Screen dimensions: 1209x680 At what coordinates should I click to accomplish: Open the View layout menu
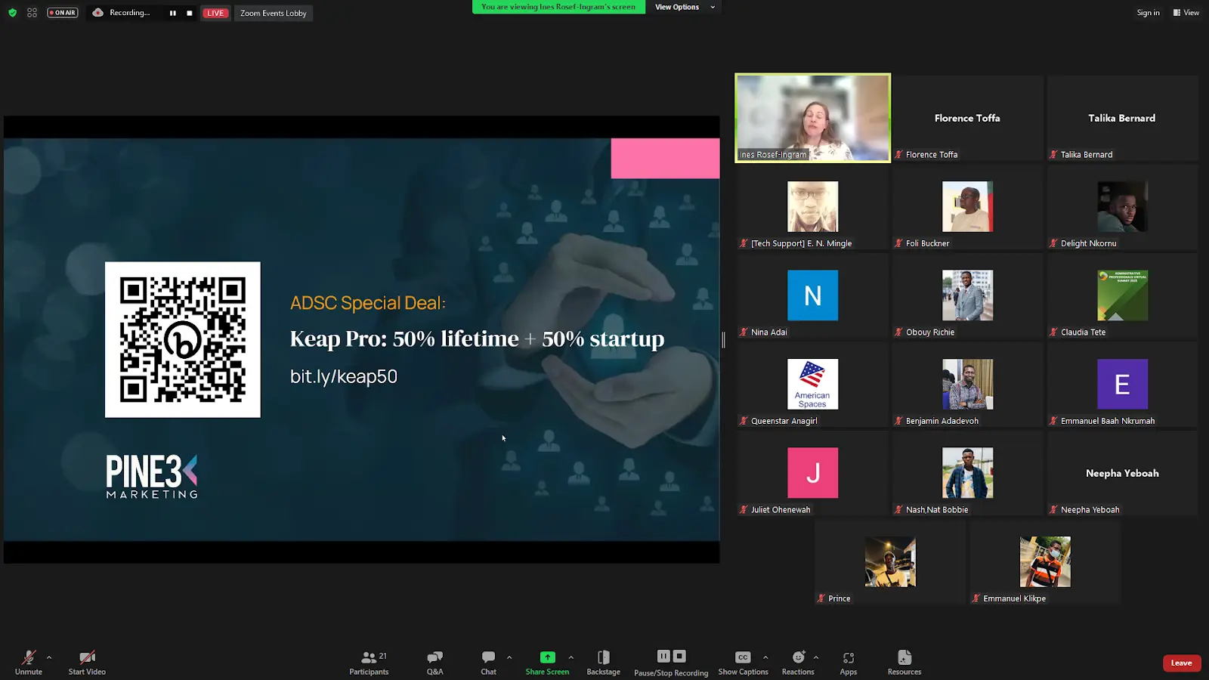(1186, 13)
